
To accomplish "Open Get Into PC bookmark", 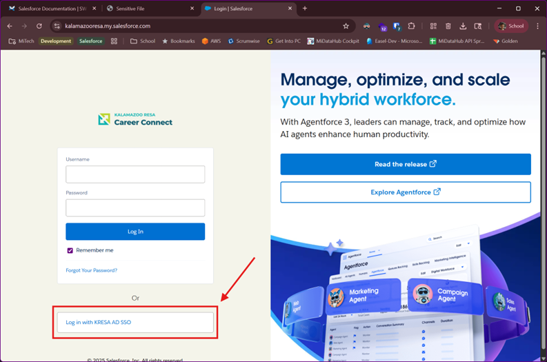I will (284, 41).
